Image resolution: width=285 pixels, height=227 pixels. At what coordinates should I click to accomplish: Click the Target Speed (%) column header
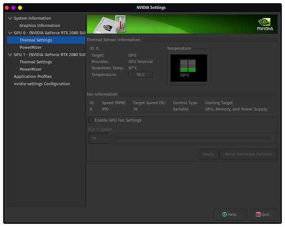coord(149,103)
